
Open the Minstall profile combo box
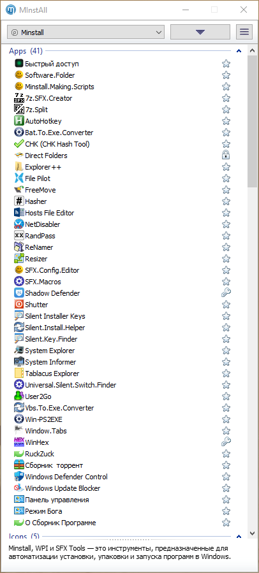click(x=85, y=32)
